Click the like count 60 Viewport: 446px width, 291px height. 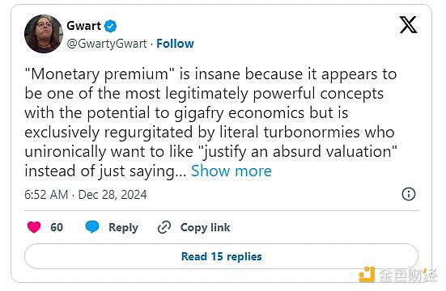(x=57, y=227)
